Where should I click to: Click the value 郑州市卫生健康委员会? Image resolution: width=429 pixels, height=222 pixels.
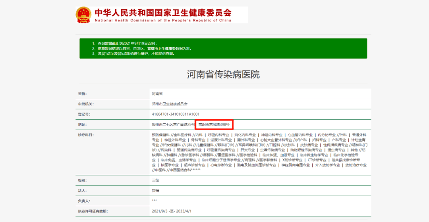point(170,104)
